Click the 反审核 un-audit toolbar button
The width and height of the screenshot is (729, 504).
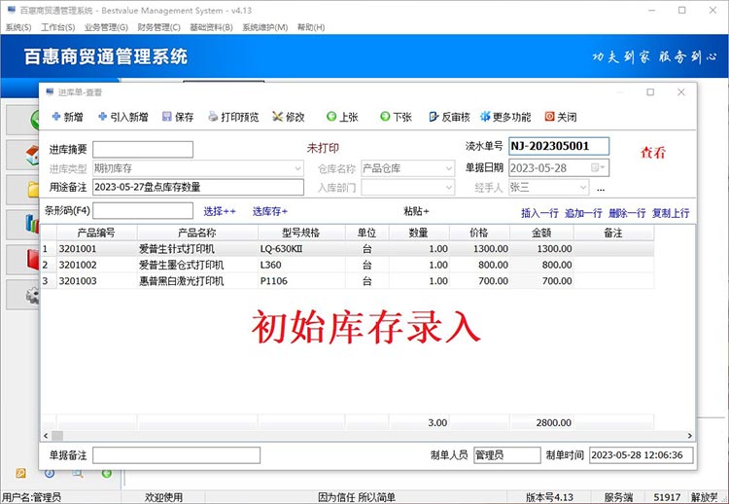point(450,117)
